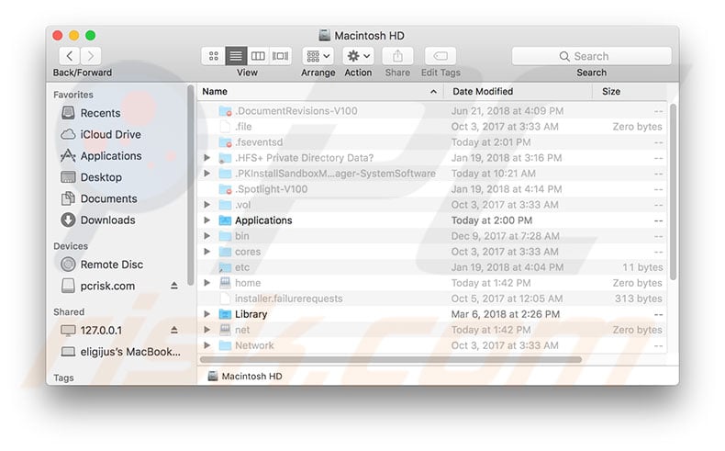Expand the Applications folder row
The width and height of the screenshot is (725, 451).
[x=207, y=220]
